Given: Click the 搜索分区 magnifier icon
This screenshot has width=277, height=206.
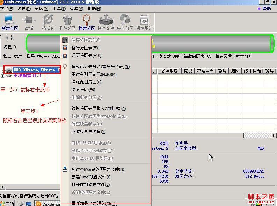Looking at the screenshot, I should pos(87,20).
